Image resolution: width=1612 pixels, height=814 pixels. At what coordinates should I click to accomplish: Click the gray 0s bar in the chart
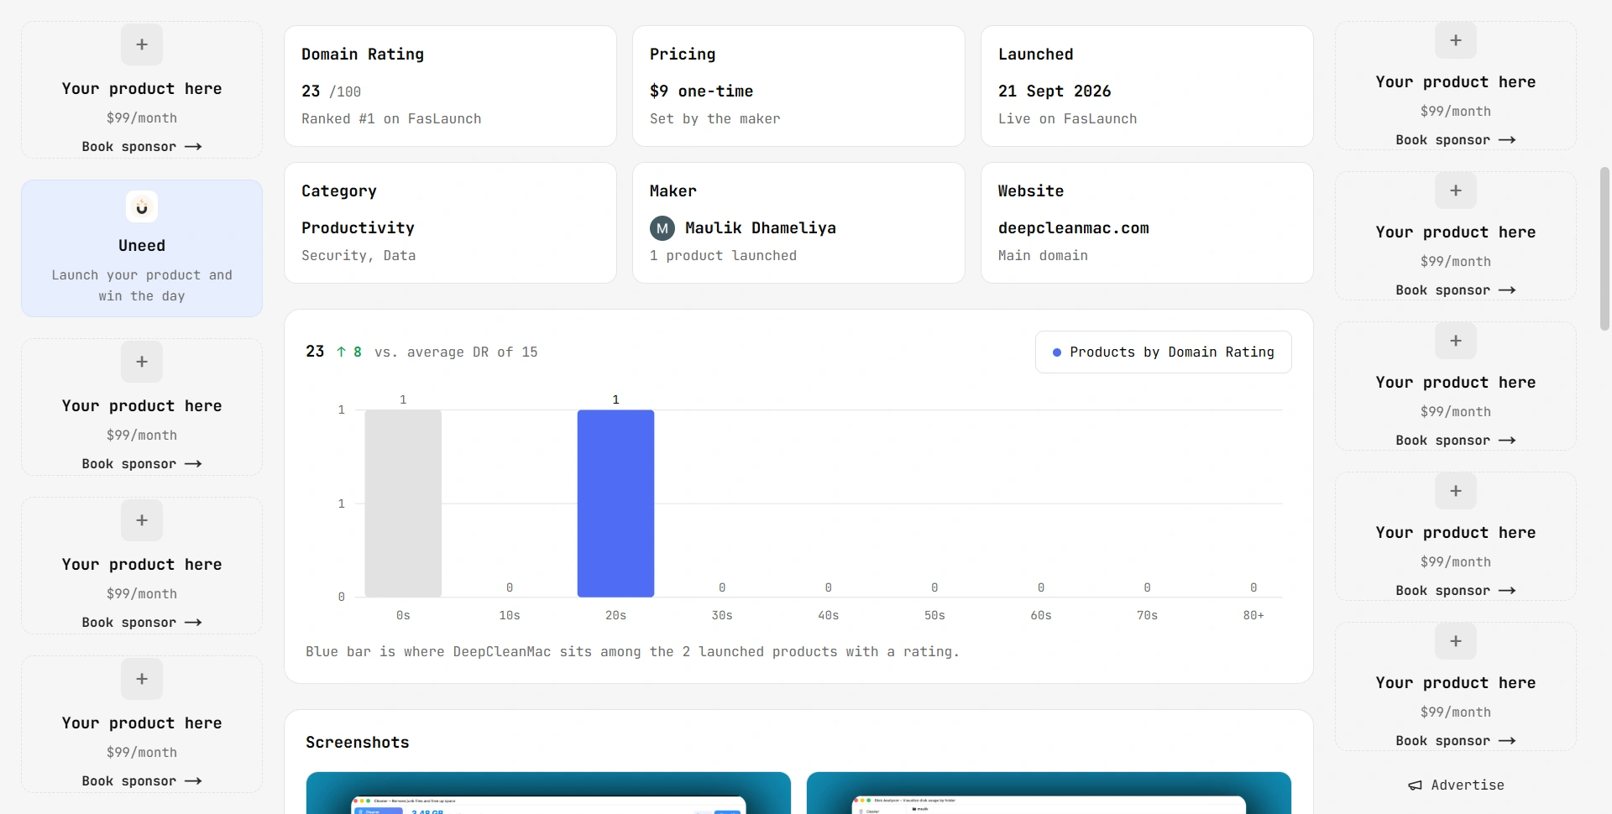coord(403,504)
